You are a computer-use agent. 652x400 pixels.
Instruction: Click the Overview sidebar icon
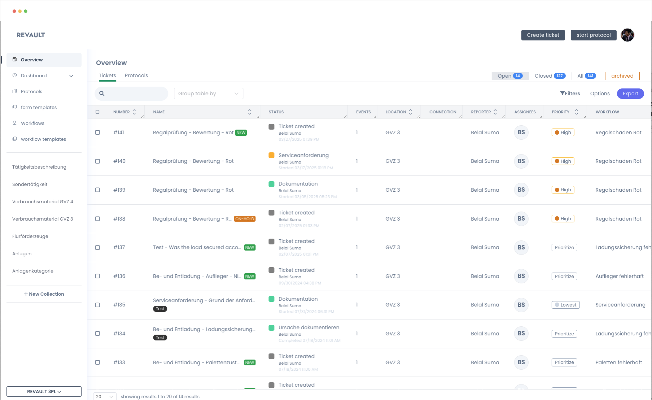tap(14, 60)
